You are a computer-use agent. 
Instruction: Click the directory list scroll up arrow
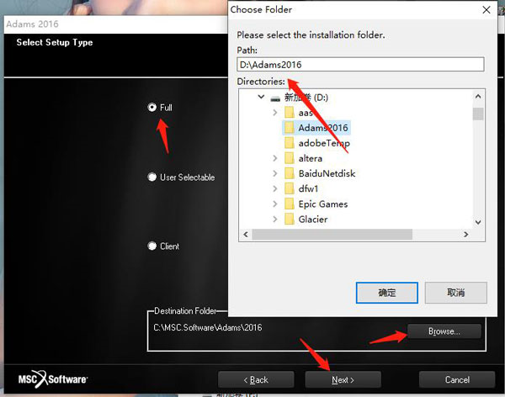point(478,96)
